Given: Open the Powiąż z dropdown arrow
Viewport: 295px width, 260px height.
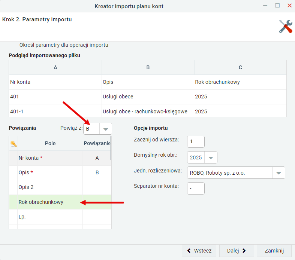Looking at the screenshot, I should 106,129.
